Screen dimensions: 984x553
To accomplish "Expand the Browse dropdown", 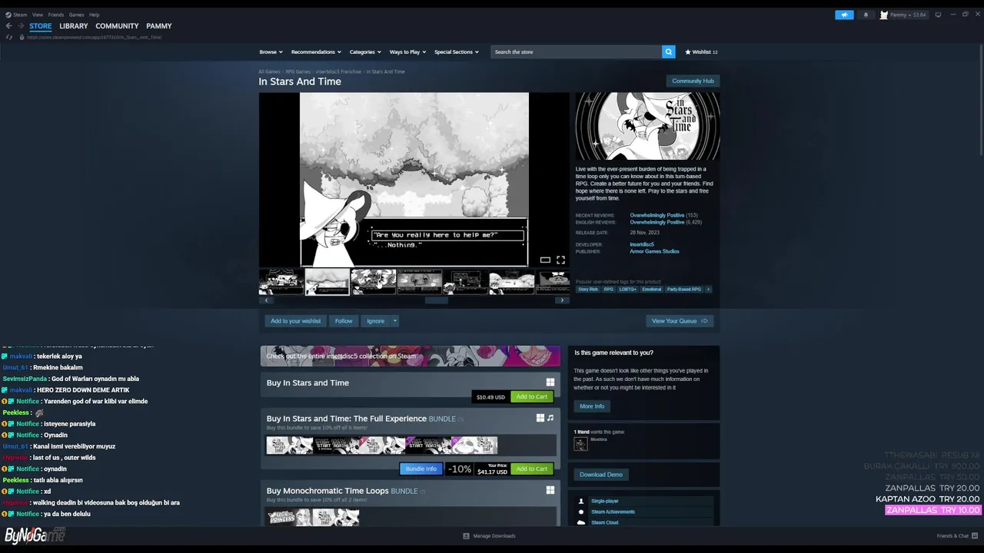I will pyautogui.click(x=271, y=51).
